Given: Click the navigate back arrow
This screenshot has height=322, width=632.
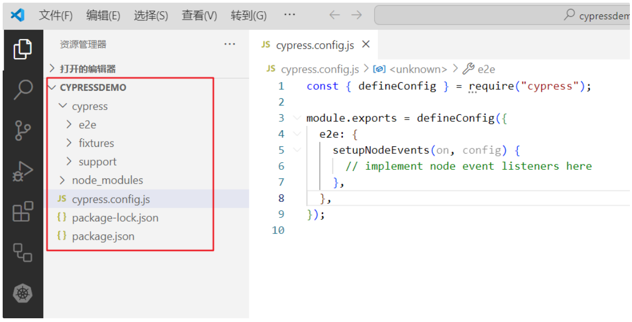Looking at the screenshot, I should (x=335, y=15).
